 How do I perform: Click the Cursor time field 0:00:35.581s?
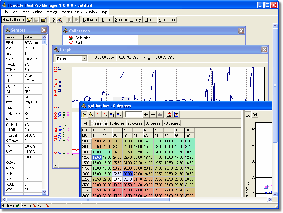tap(166, 58)
